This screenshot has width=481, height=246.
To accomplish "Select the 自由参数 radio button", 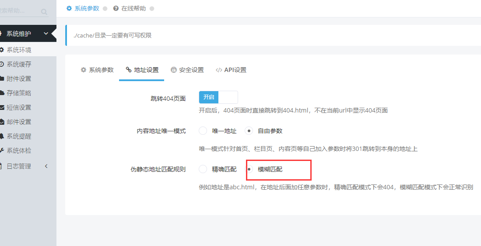I will click(x=249, y=131).
